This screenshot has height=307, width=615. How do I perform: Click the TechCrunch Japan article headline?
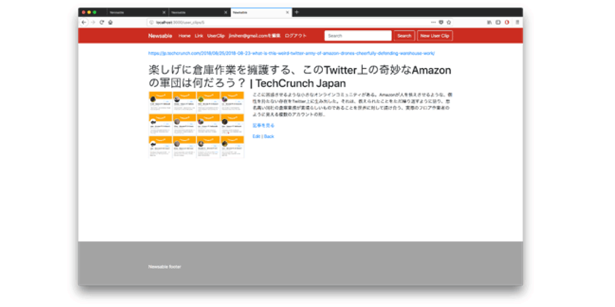click(x=300, y=77)
